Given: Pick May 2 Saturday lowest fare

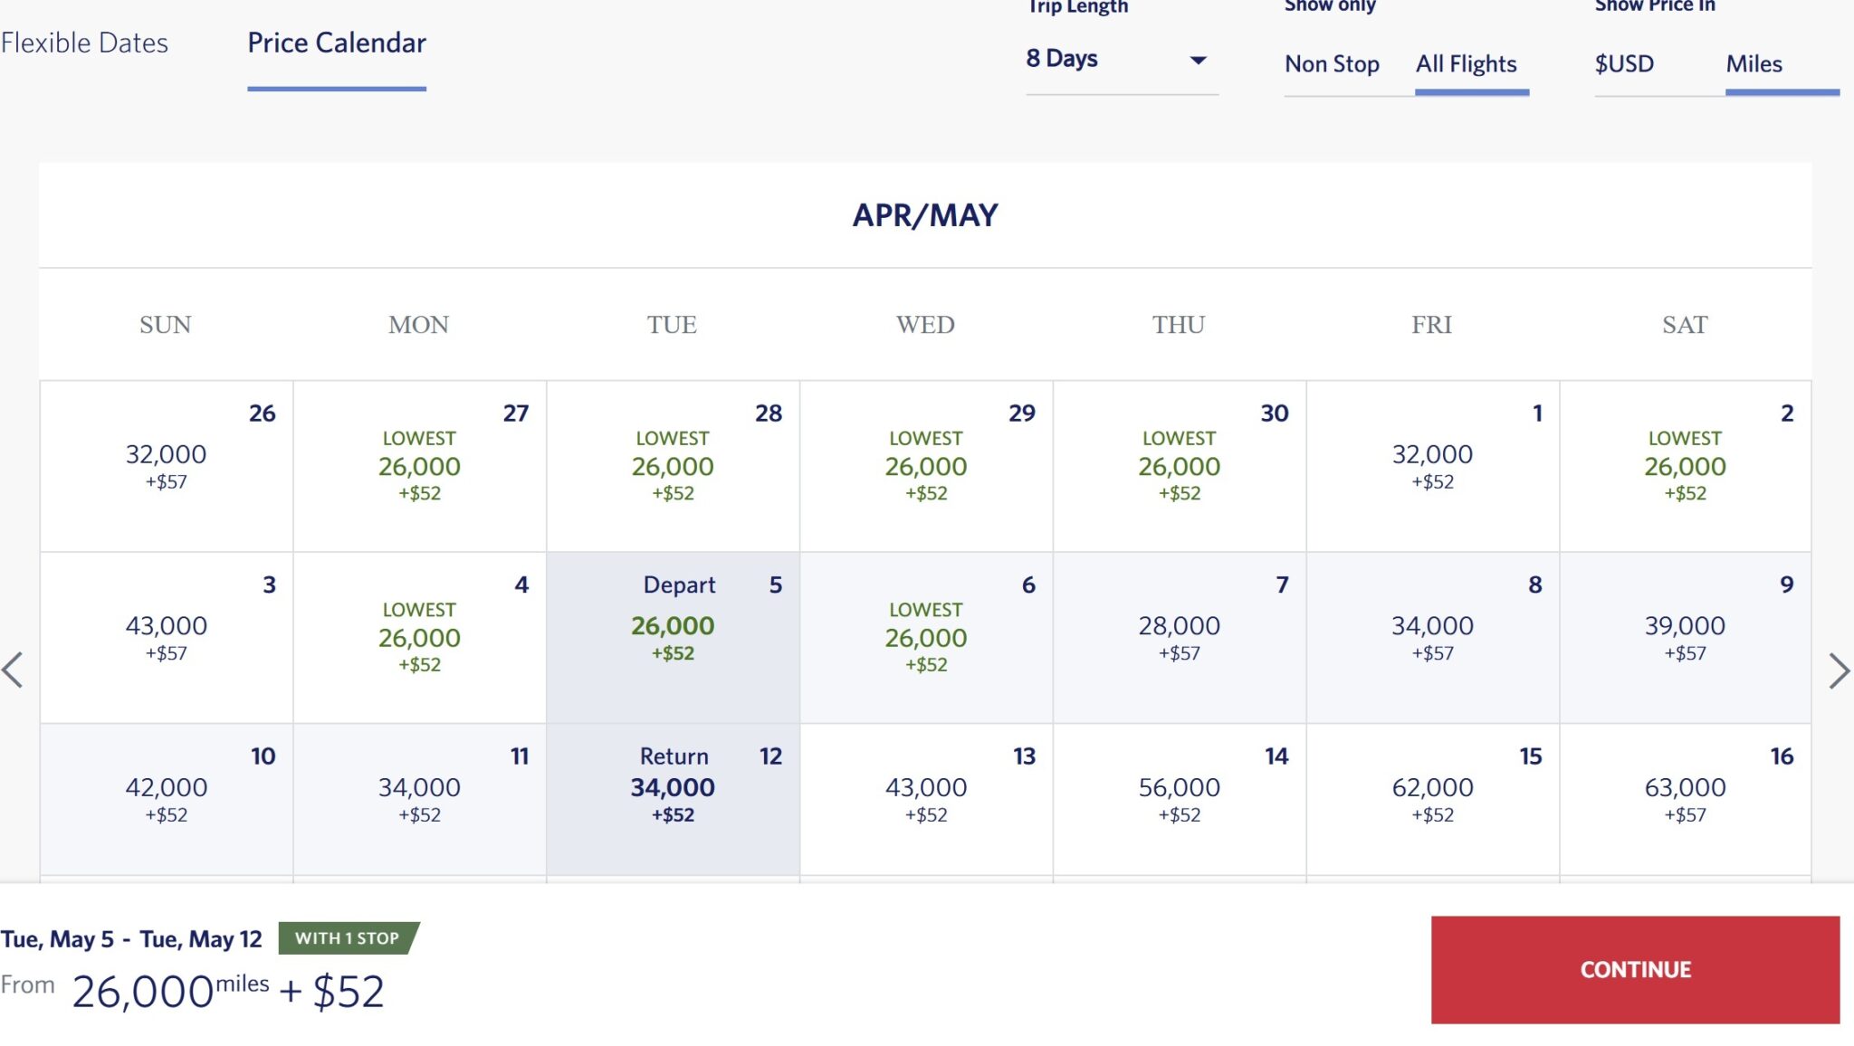Looking at the screenshot, I should (1685, 466).
